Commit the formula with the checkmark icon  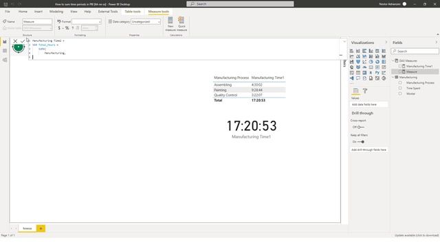[x=23, y=41]
